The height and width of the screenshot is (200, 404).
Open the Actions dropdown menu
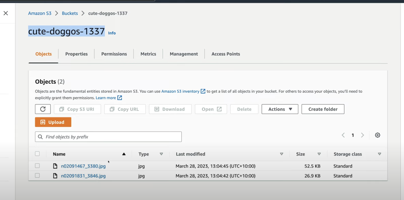coord(280,109)
